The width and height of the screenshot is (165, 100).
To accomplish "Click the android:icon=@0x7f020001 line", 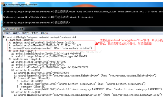I will point(38,64).
